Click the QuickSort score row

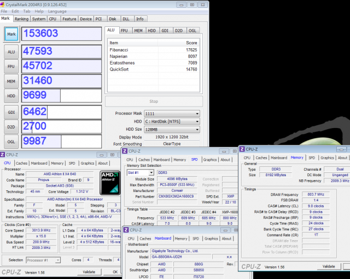click(153, 69)
